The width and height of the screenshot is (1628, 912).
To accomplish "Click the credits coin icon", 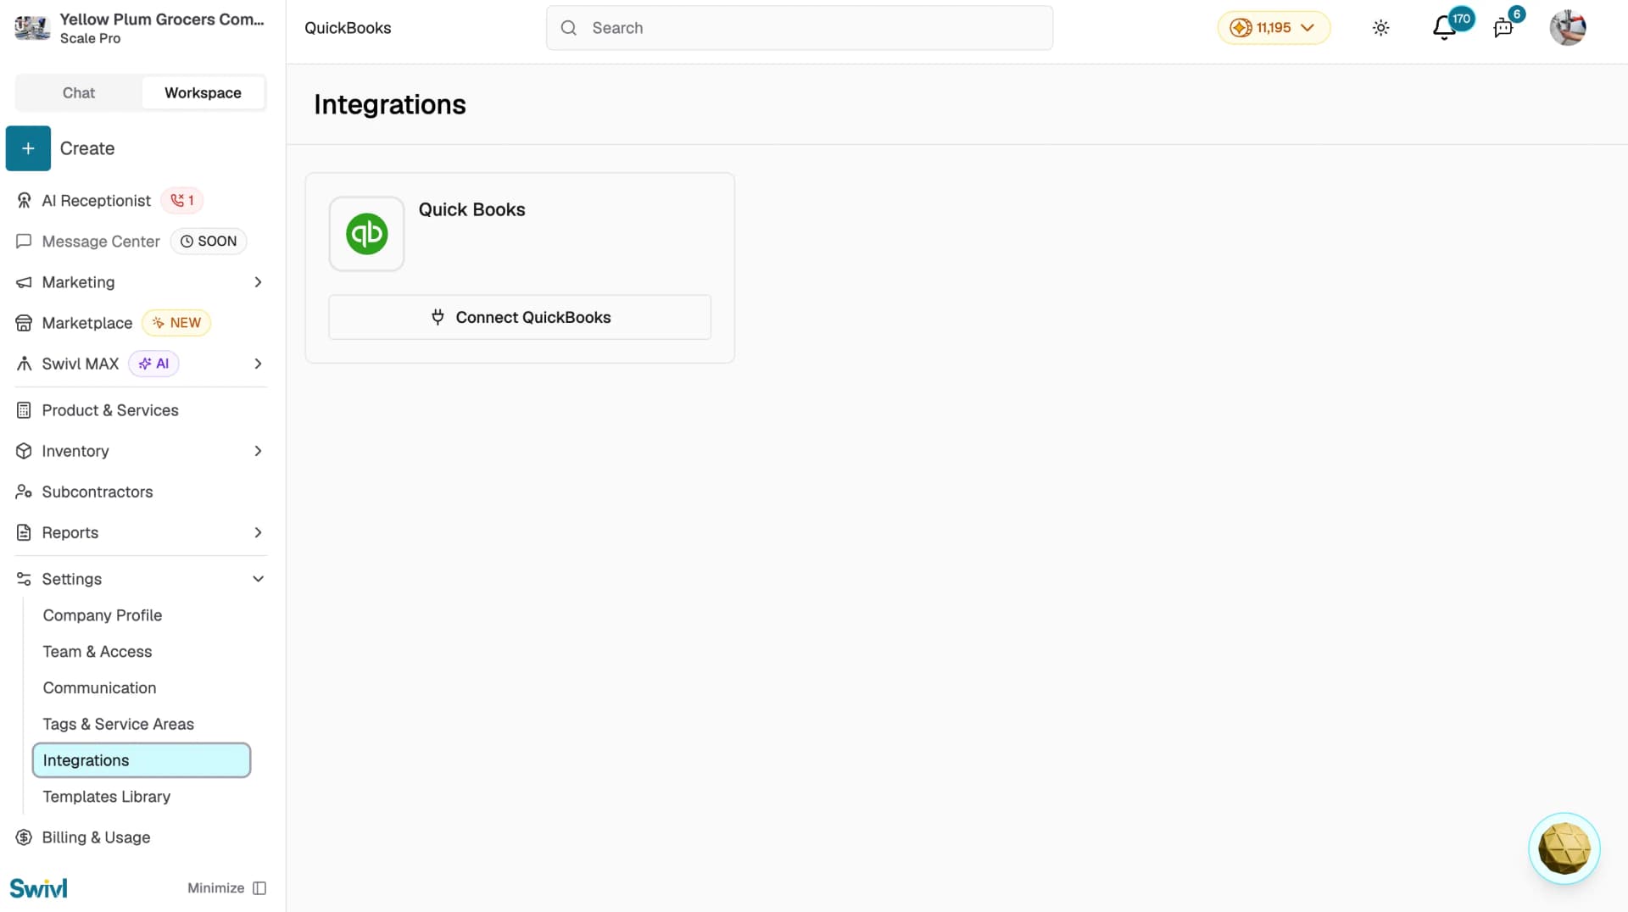I will [1241, 28].
